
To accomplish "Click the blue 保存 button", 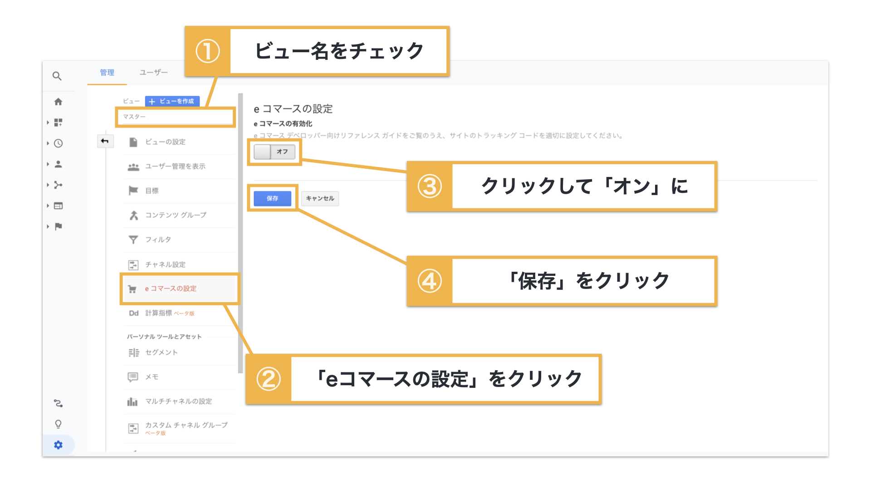I will pos(272,198).
